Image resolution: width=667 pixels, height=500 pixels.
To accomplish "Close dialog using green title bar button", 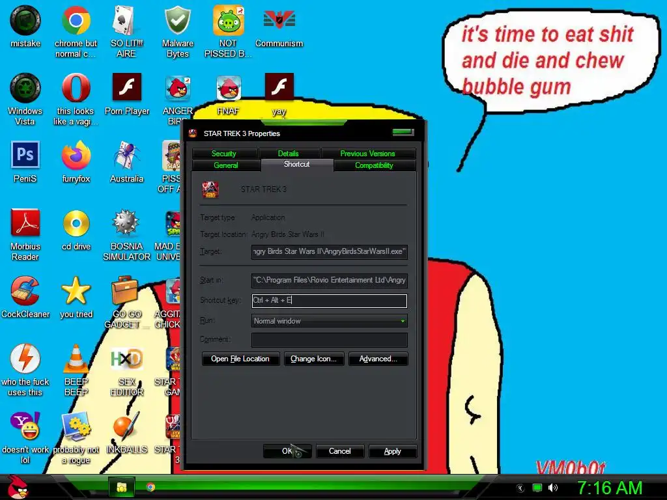I will (x=403, y=132).
